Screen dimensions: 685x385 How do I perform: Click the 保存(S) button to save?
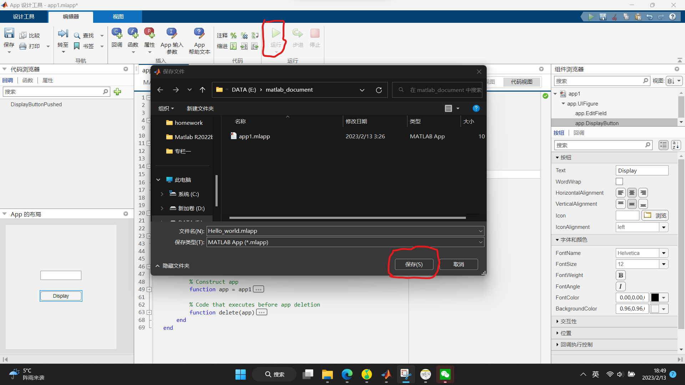pyautogui.click(x=414, y=264)
